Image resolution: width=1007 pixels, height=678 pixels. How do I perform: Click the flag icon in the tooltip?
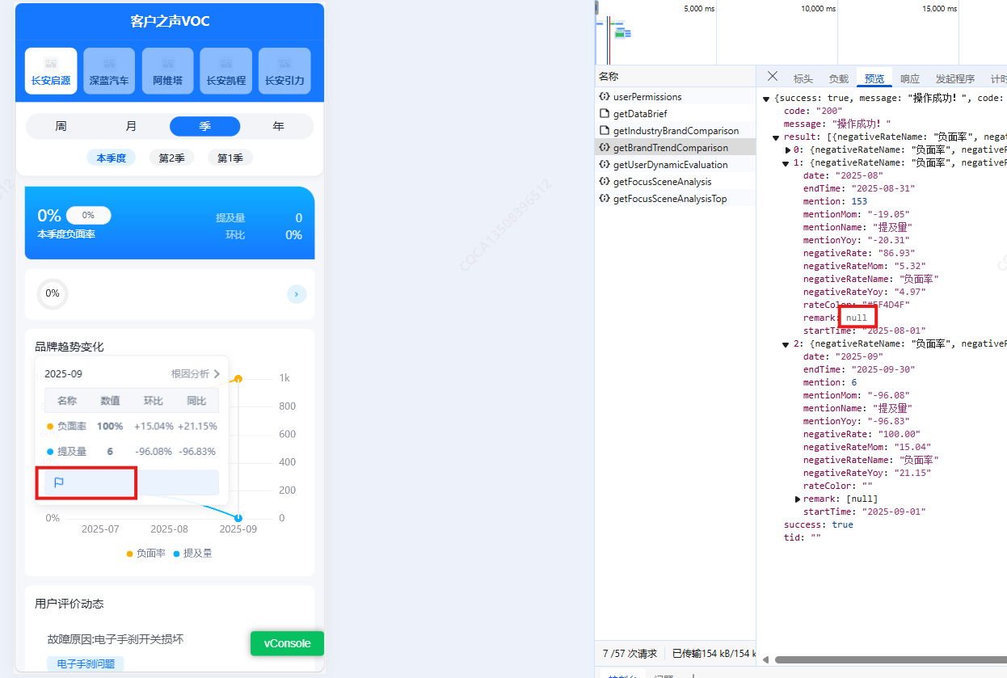(59, 483)
